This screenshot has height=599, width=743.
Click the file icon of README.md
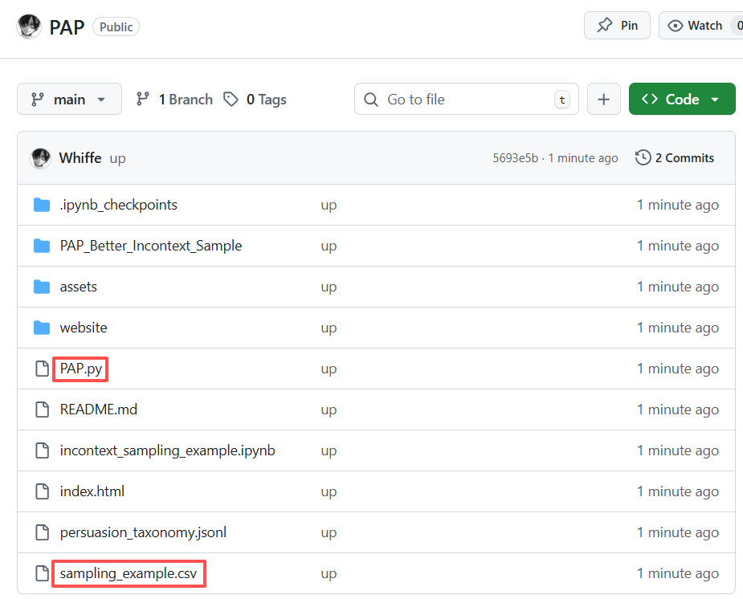[x=43, y=410]
